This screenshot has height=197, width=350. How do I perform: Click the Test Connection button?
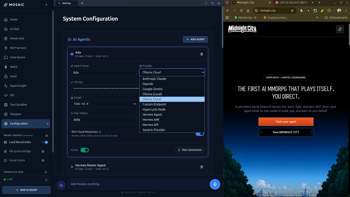(190, 150)
